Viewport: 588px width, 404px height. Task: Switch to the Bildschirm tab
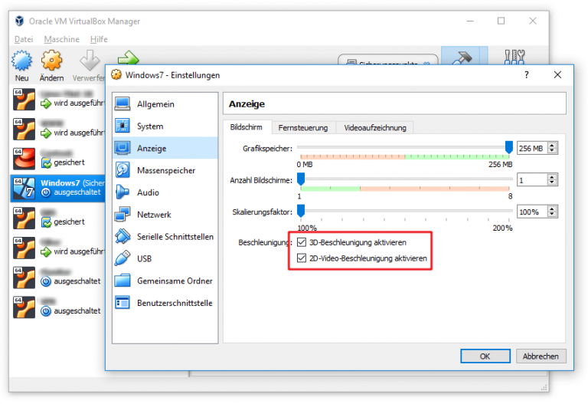coord(247,127)
